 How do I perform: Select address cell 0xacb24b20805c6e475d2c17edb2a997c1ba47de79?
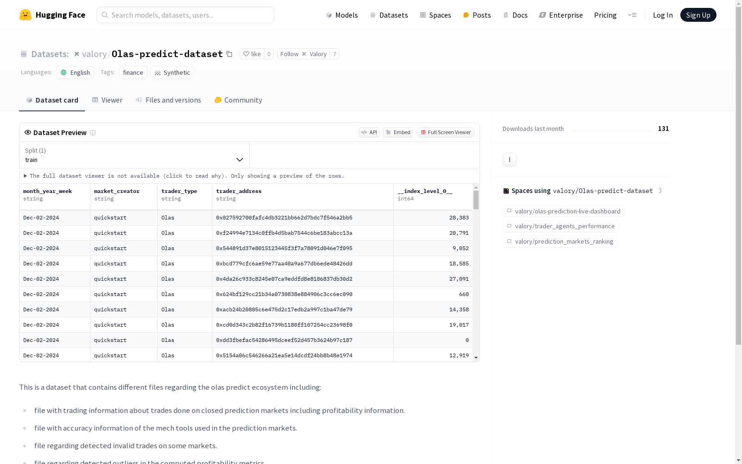pyautogui.click(x=303, y=309)
